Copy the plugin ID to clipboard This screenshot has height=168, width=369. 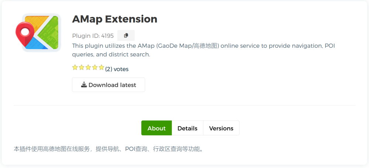pyautogui.click(x=126, y=36)
